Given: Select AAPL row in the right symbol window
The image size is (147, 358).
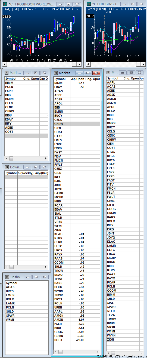Looking at the screenshot, I should [125, 82].
